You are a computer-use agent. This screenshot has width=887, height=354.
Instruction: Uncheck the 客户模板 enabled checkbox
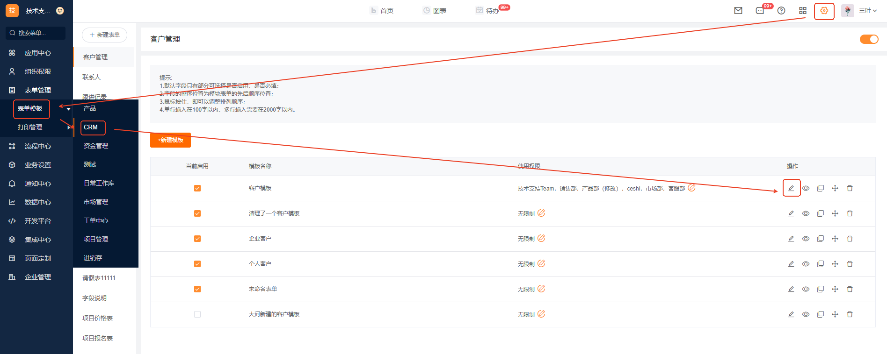pos(197,188)
